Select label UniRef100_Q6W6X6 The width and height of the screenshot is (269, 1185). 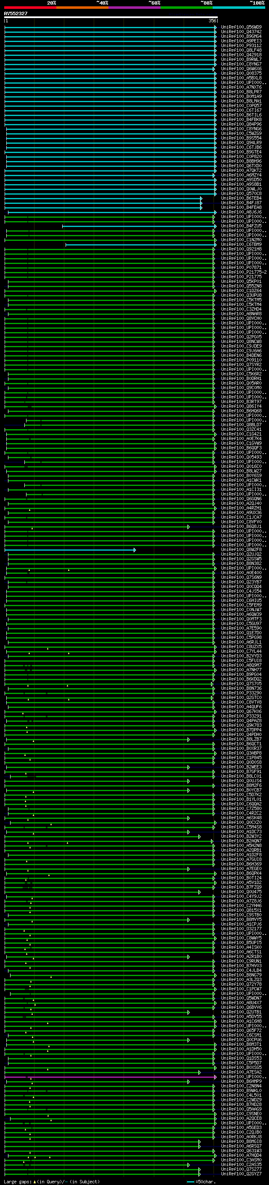point(241,69)
